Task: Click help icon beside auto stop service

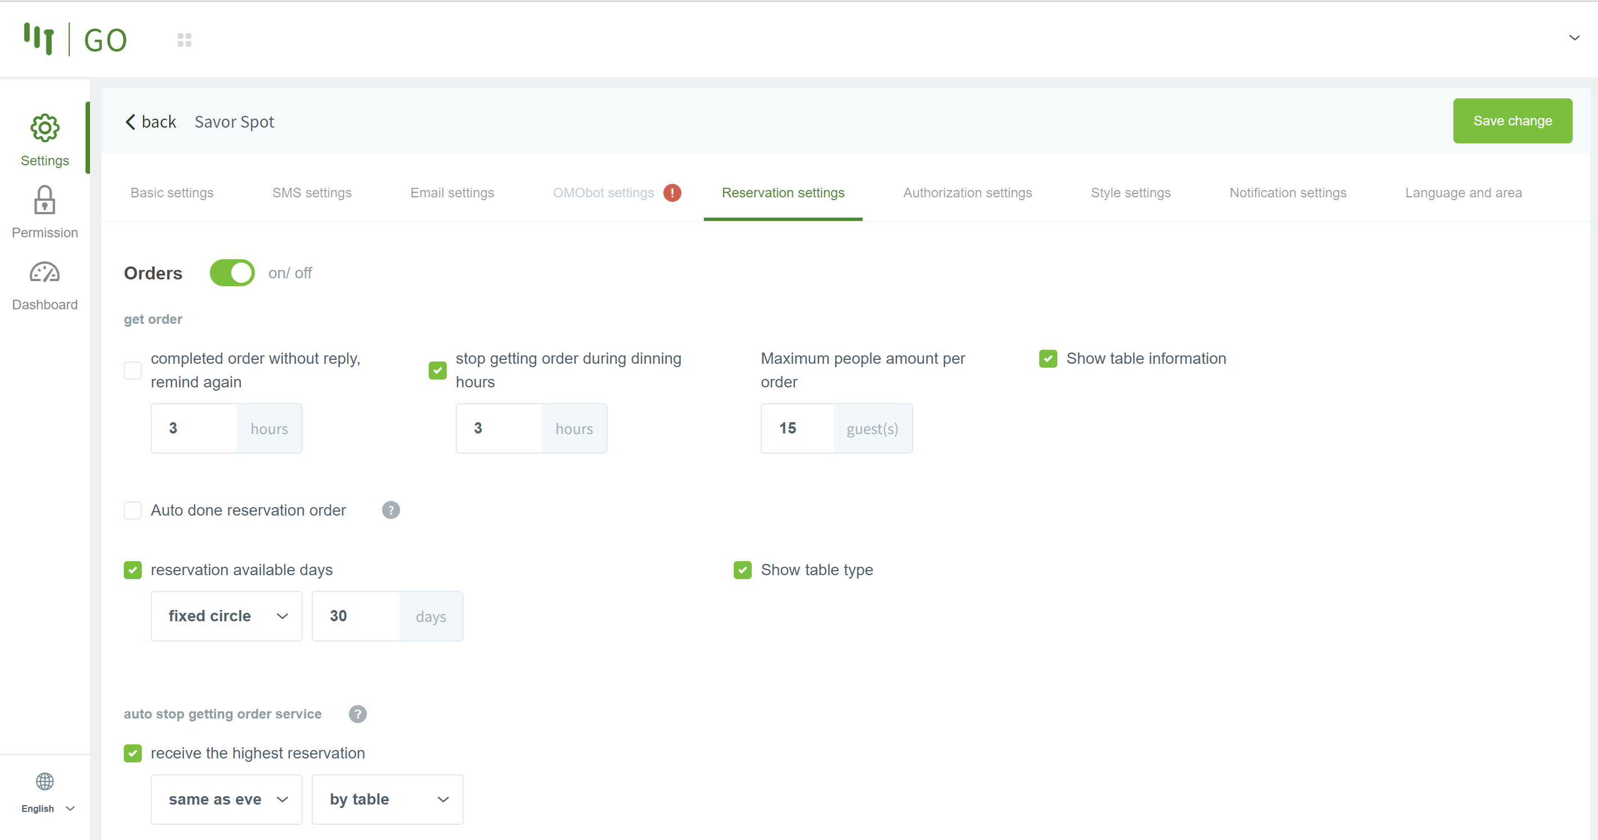Action: coord(357,714)
